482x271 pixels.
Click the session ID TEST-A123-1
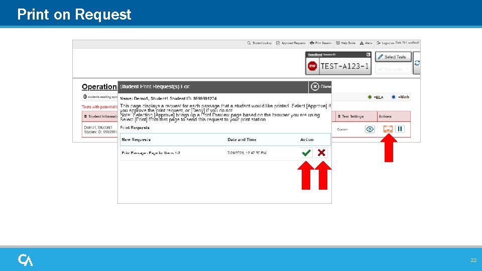344,66
